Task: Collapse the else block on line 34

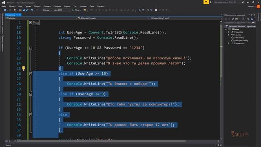Action: [x=31, y=115]
